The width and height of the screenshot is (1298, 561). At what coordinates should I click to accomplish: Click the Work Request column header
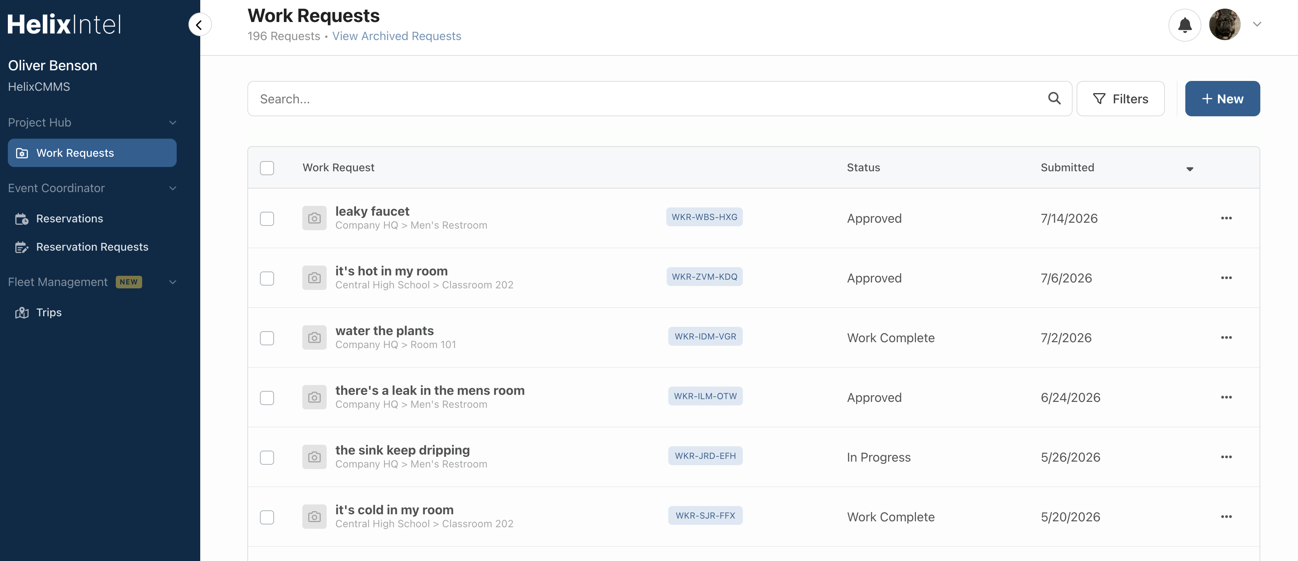click(338, 168)
